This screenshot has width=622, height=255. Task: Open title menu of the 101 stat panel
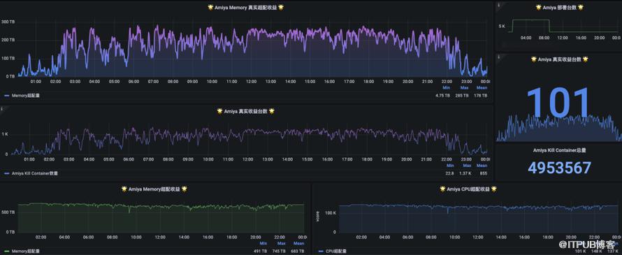tap(559, 59)
